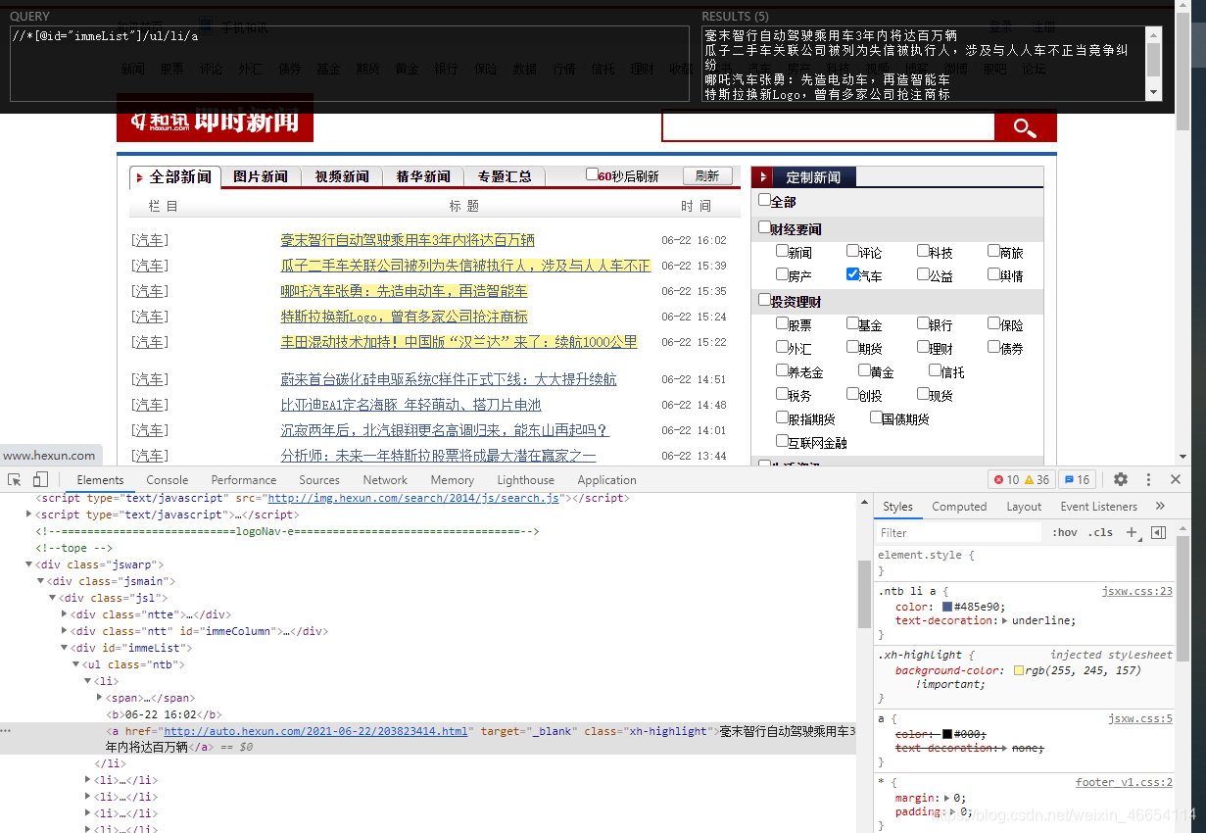Click the XPath QUERY input box

click(x=350, y=64)
